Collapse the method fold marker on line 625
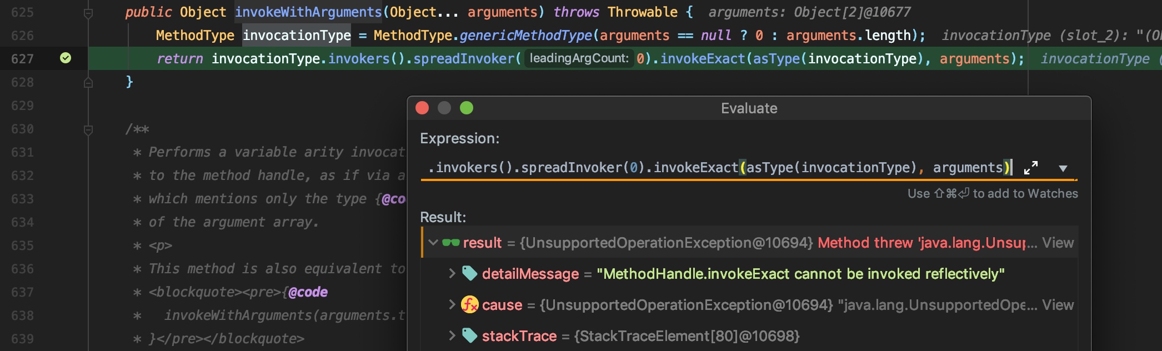The width and height of the screenshot is (1162, 351). pos(88,12)
